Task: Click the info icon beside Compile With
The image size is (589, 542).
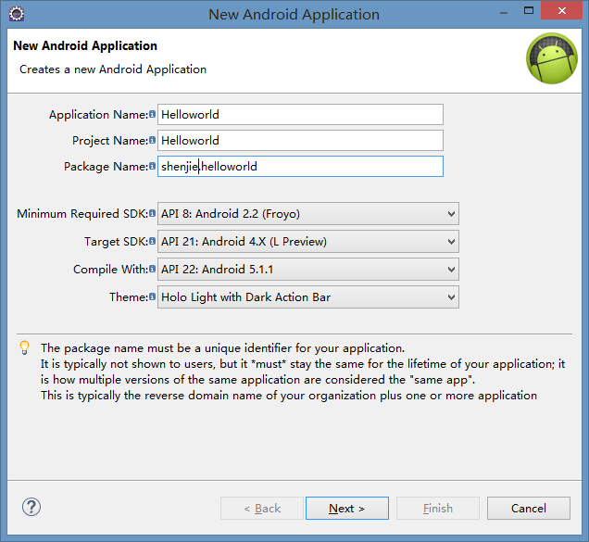Action: pyautogui.click(x=152, y=269)
